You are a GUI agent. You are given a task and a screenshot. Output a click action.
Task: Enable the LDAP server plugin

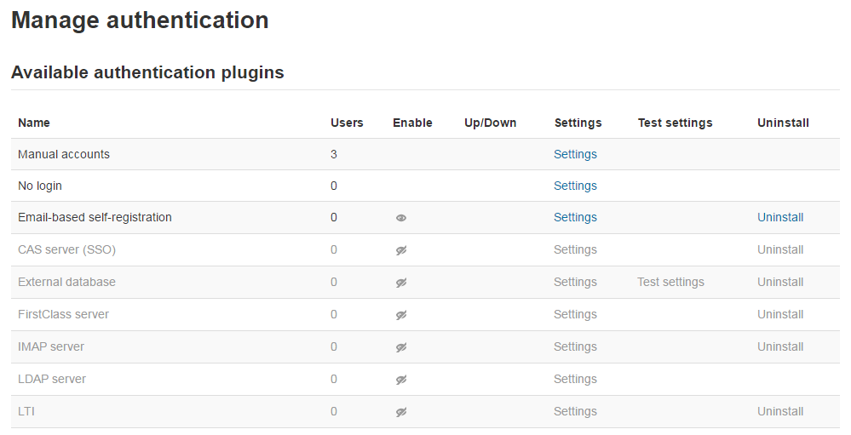(401, 380)
